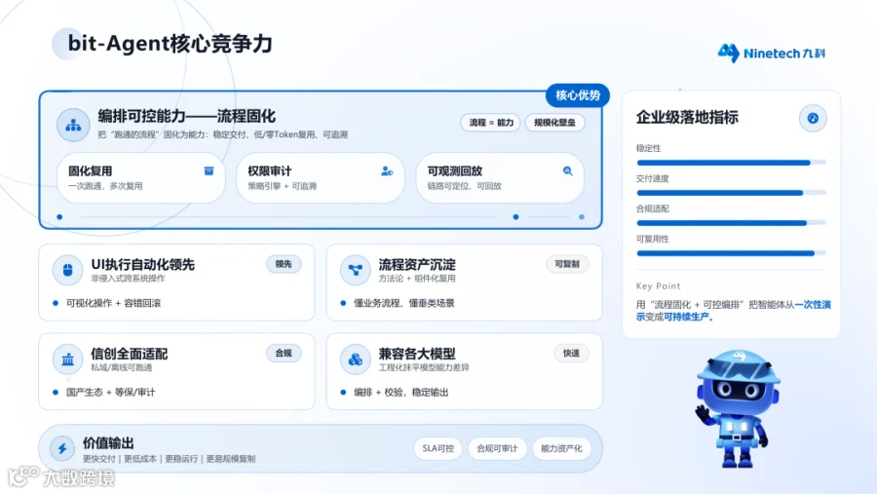The width and height of the screenshot is (877, 494).
Task: Click the 策略引擎 + 可追溯 text
Action: pos(282,186)
